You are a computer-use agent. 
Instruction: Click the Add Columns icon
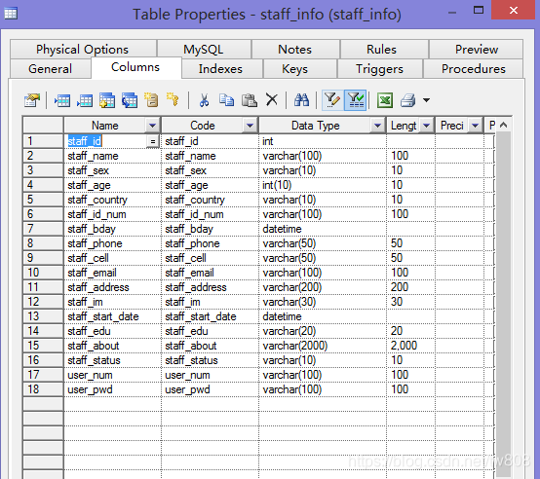tap(107, 100)
